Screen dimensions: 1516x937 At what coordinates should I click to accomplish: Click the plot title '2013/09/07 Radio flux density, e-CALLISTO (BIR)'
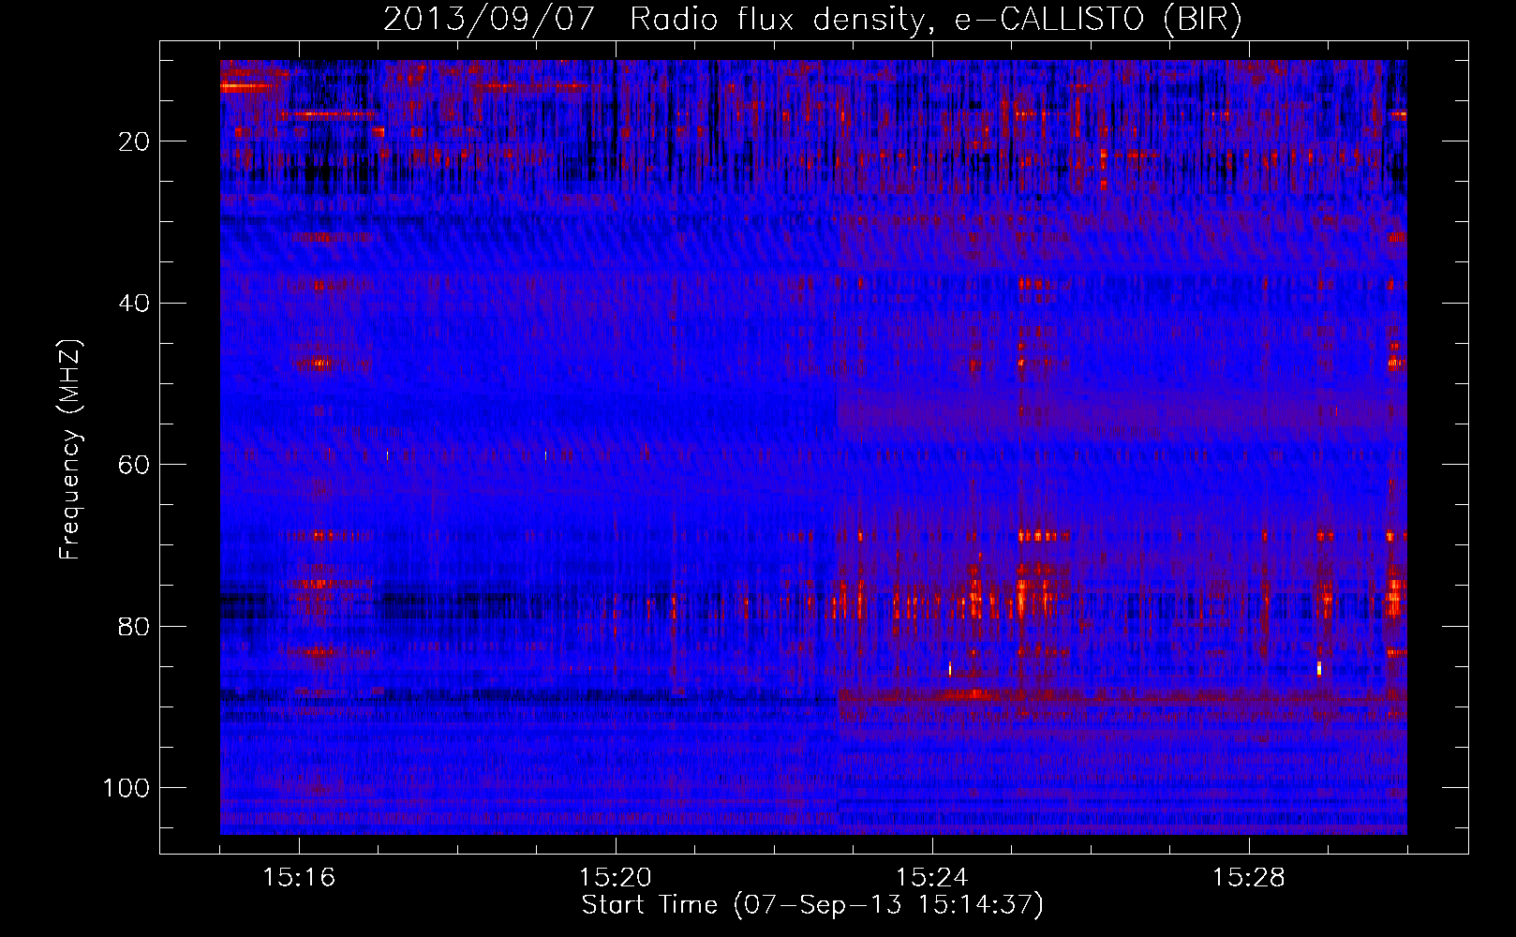(x=812, y=20)
